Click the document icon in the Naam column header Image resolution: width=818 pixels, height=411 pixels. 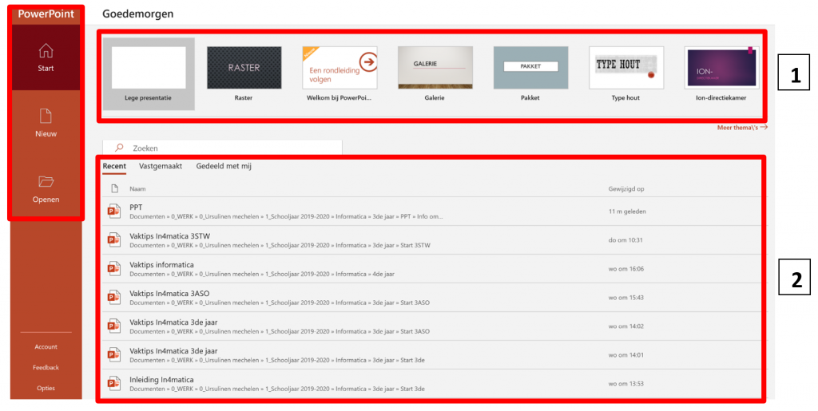(115, 188)
